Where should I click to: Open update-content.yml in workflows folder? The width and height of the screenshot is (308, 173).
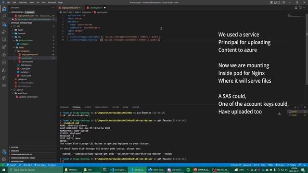28,97
